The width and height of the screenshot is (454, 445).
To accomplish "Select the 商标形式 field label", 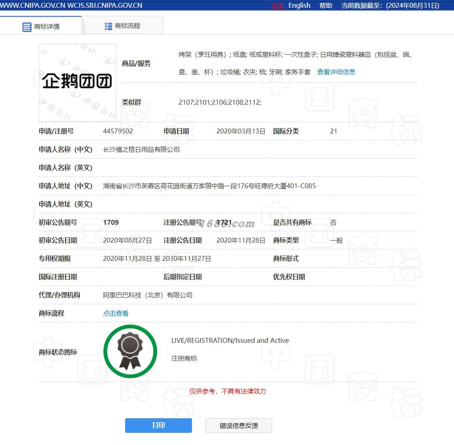I will [x=286, y=259].
